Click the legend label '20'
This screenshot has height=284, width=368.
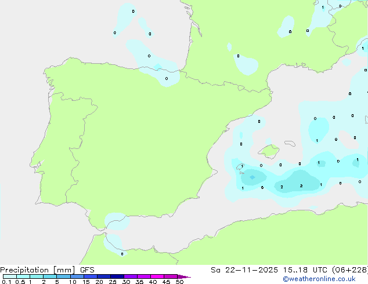(99, 282)
